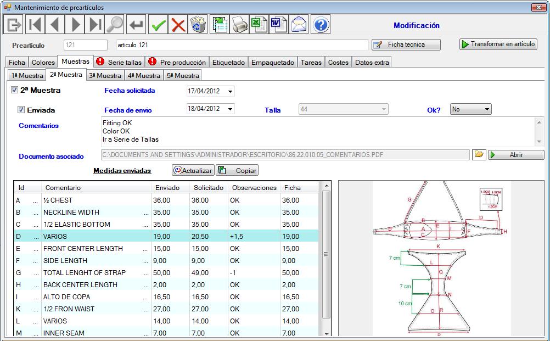Click the green checkmark save icon
The width and height of the screenshot is (550, 341).
pos(159,25)
